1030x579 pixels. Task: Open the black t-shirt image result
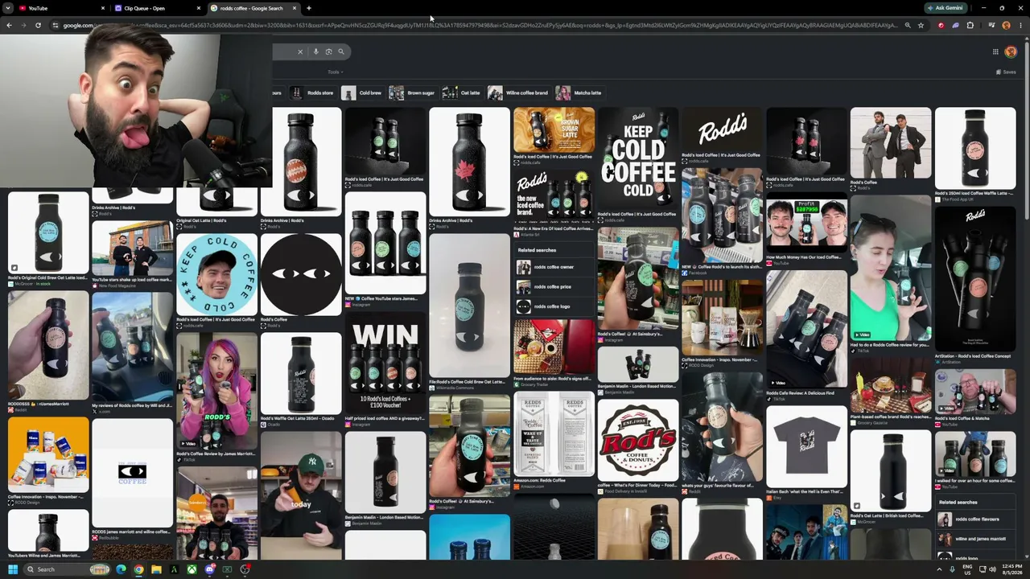point(805,446)
